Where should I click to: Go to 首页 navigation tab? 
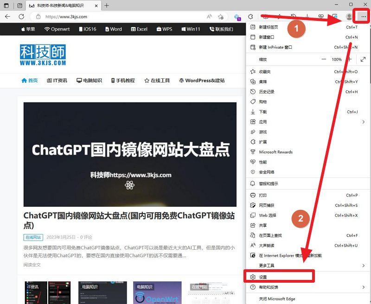point(30,81)
